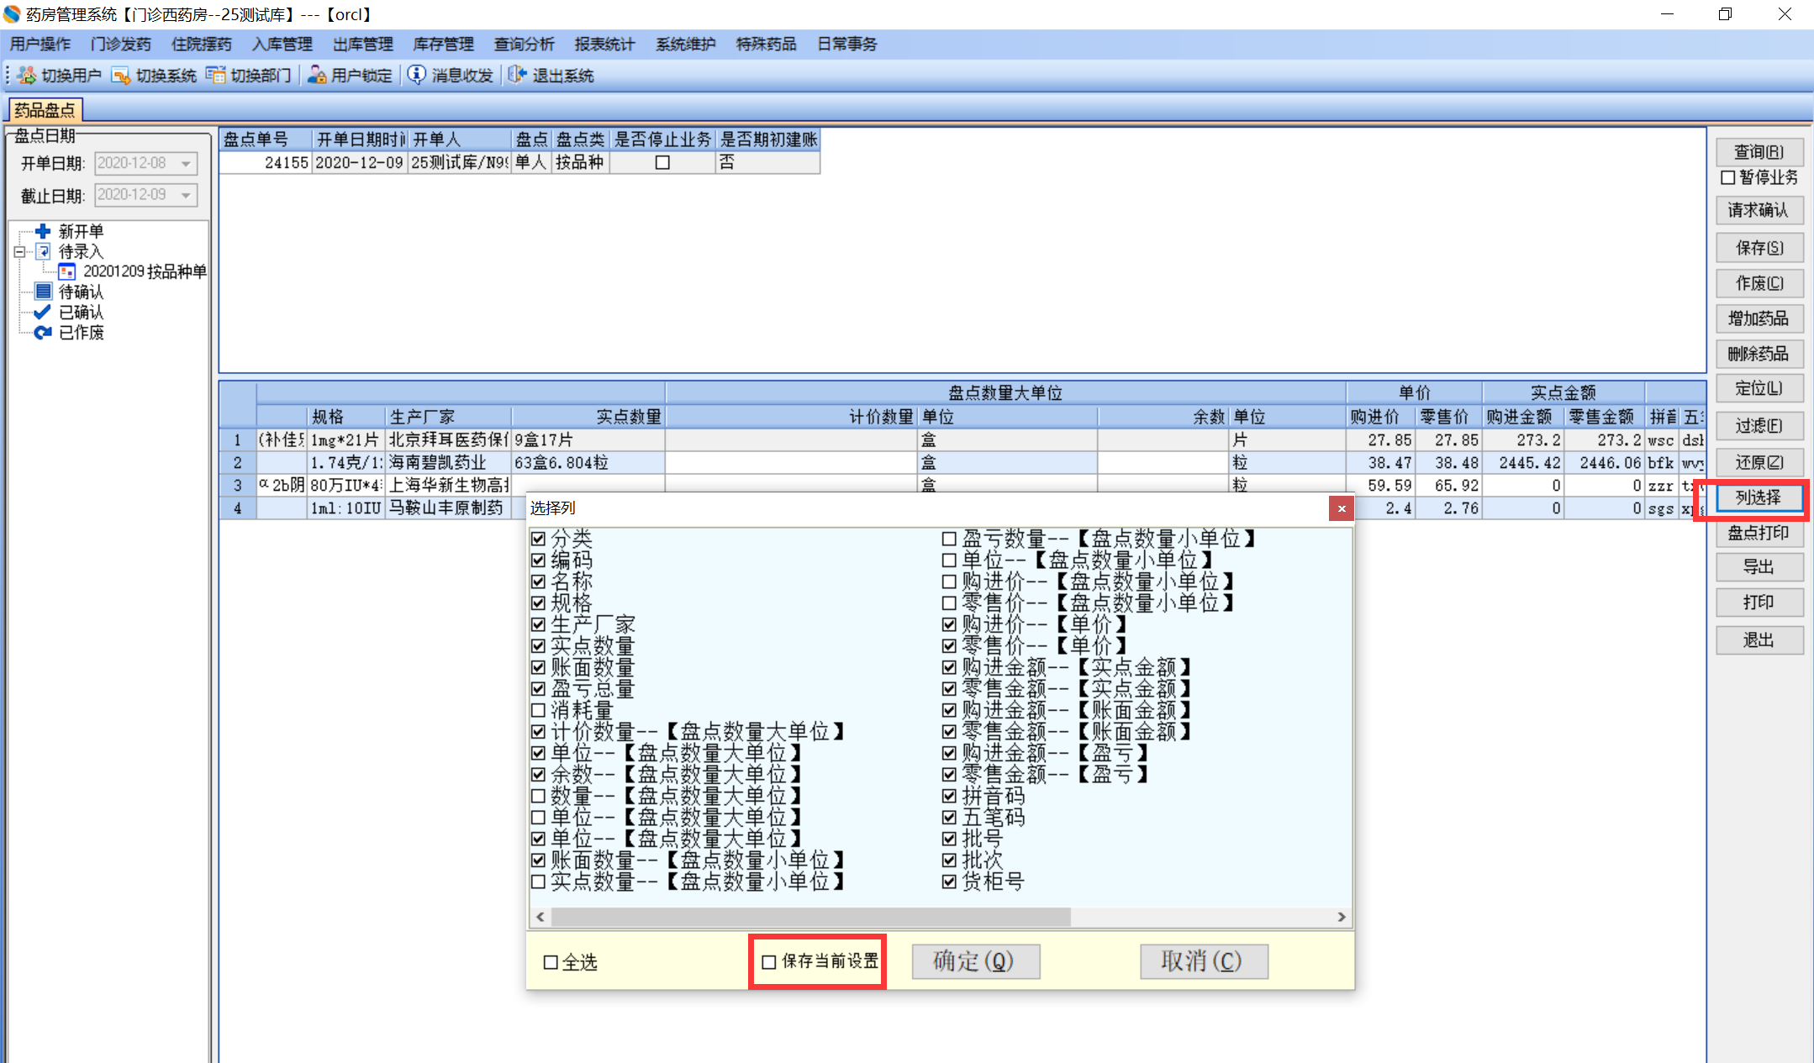Click the 切换部门 switch department icon
Image resolution: width=1814 pixels, height=1063 pixels.
pos(216,76)
